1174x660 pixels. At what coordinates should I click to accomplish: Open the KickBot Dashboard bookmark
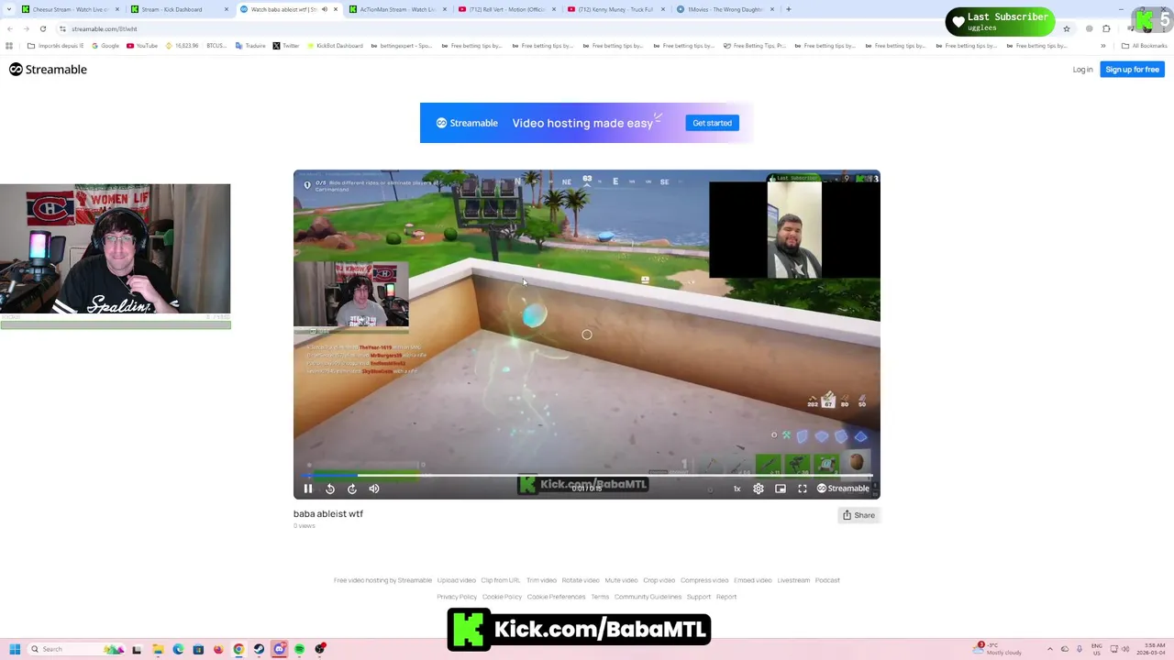coord(335,46)
